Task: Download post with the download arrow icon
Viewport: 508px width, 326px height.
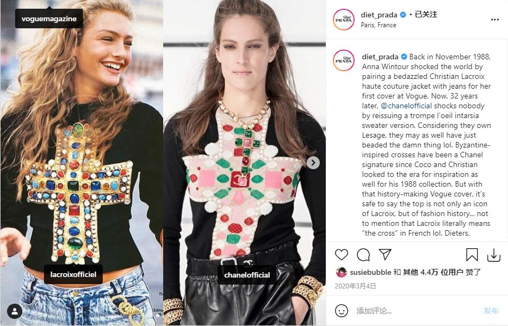Action: pyautogui.click(x=494, y=255)
